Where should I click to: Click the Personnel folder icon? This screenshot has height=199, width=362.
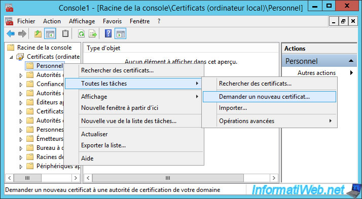[x=30, y=66]
